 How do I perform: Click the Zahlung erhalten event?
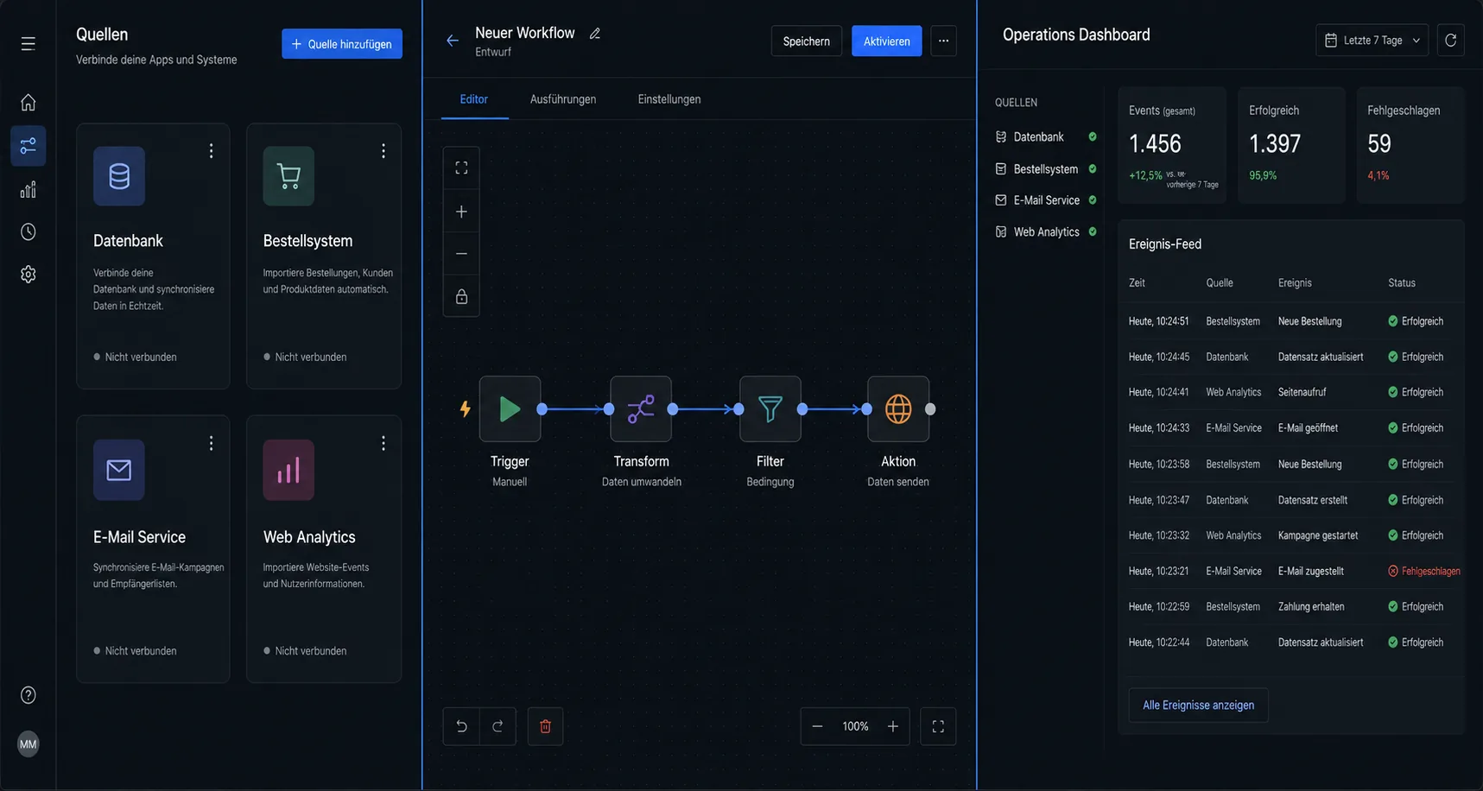[x=1311, y=607]
